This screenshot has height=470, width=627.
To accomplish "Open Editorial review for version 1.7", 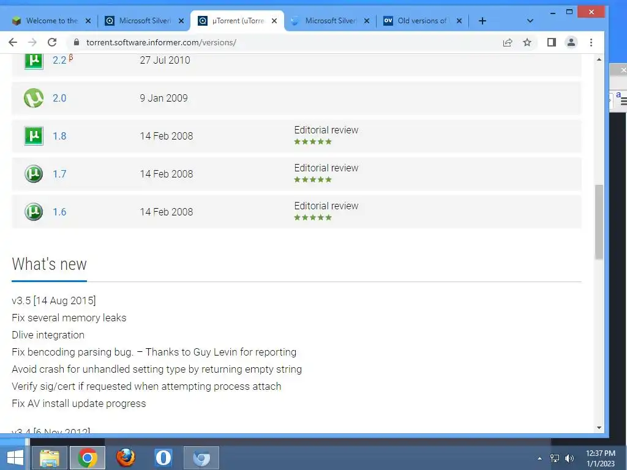I will click(326, 168).
